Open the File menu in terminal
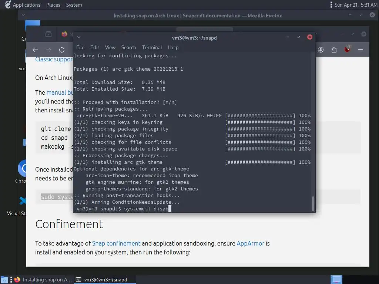This screenshot has height=284, width=379. [x=80, y=47]
